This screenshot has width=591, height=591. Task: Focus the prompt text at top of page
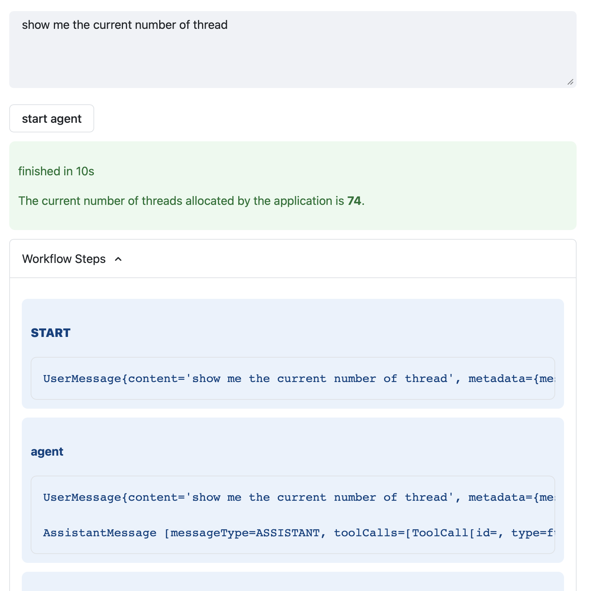pyautogui.click(x=125, y=25)
